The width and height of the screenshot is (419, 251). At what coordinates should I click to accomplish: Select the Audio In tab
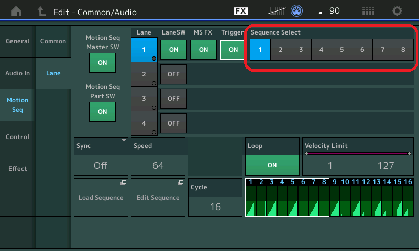(x=17, y=73)
